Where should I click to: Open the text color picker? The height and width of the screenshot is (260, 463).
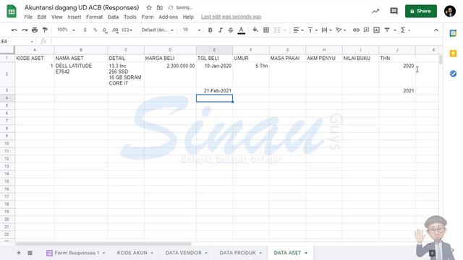click(241, 30)
